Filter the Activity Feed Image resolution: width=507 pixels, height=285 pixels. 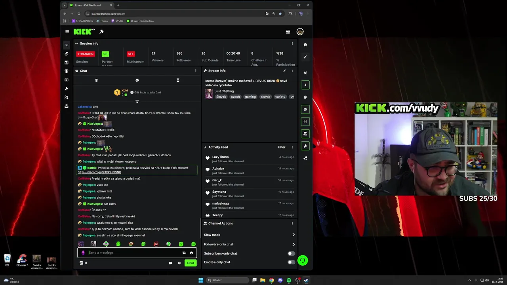[x=281, y=147]
